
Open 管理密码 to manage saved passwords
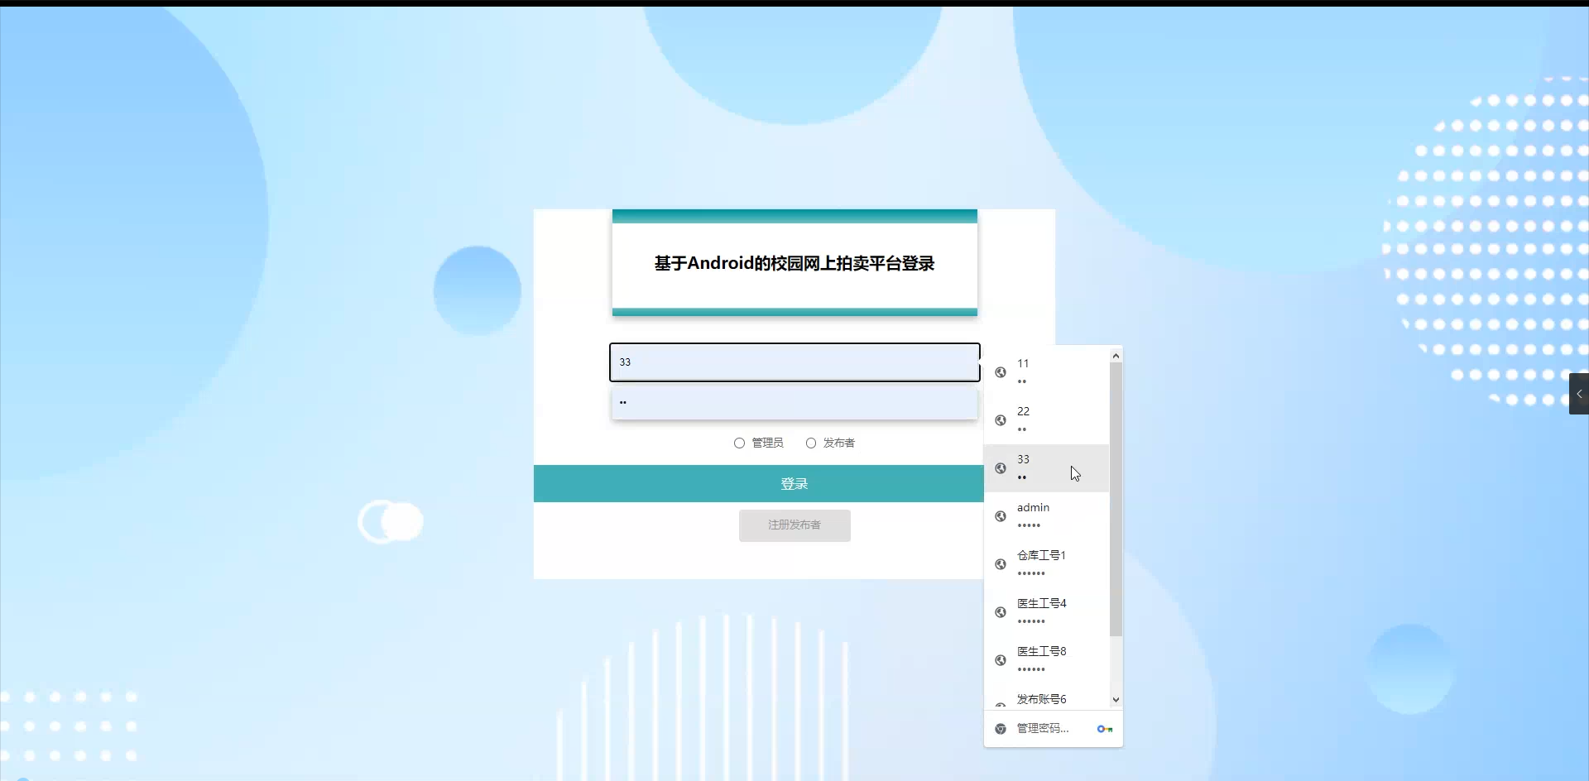click(1042, 729)
